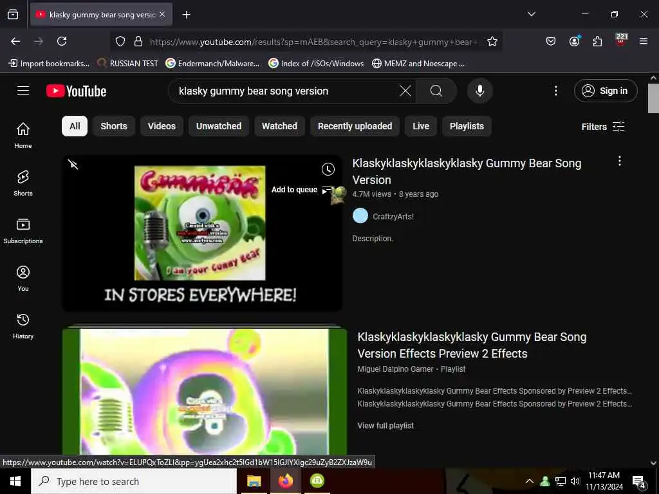Open File Explorer from taskbar
Screen dimensions: 659x494
[254, 481]
